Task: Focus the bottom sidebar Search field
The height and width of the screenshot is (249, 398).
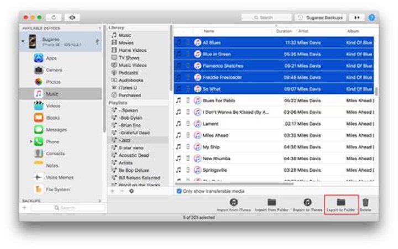Action: tap(68, 208)
